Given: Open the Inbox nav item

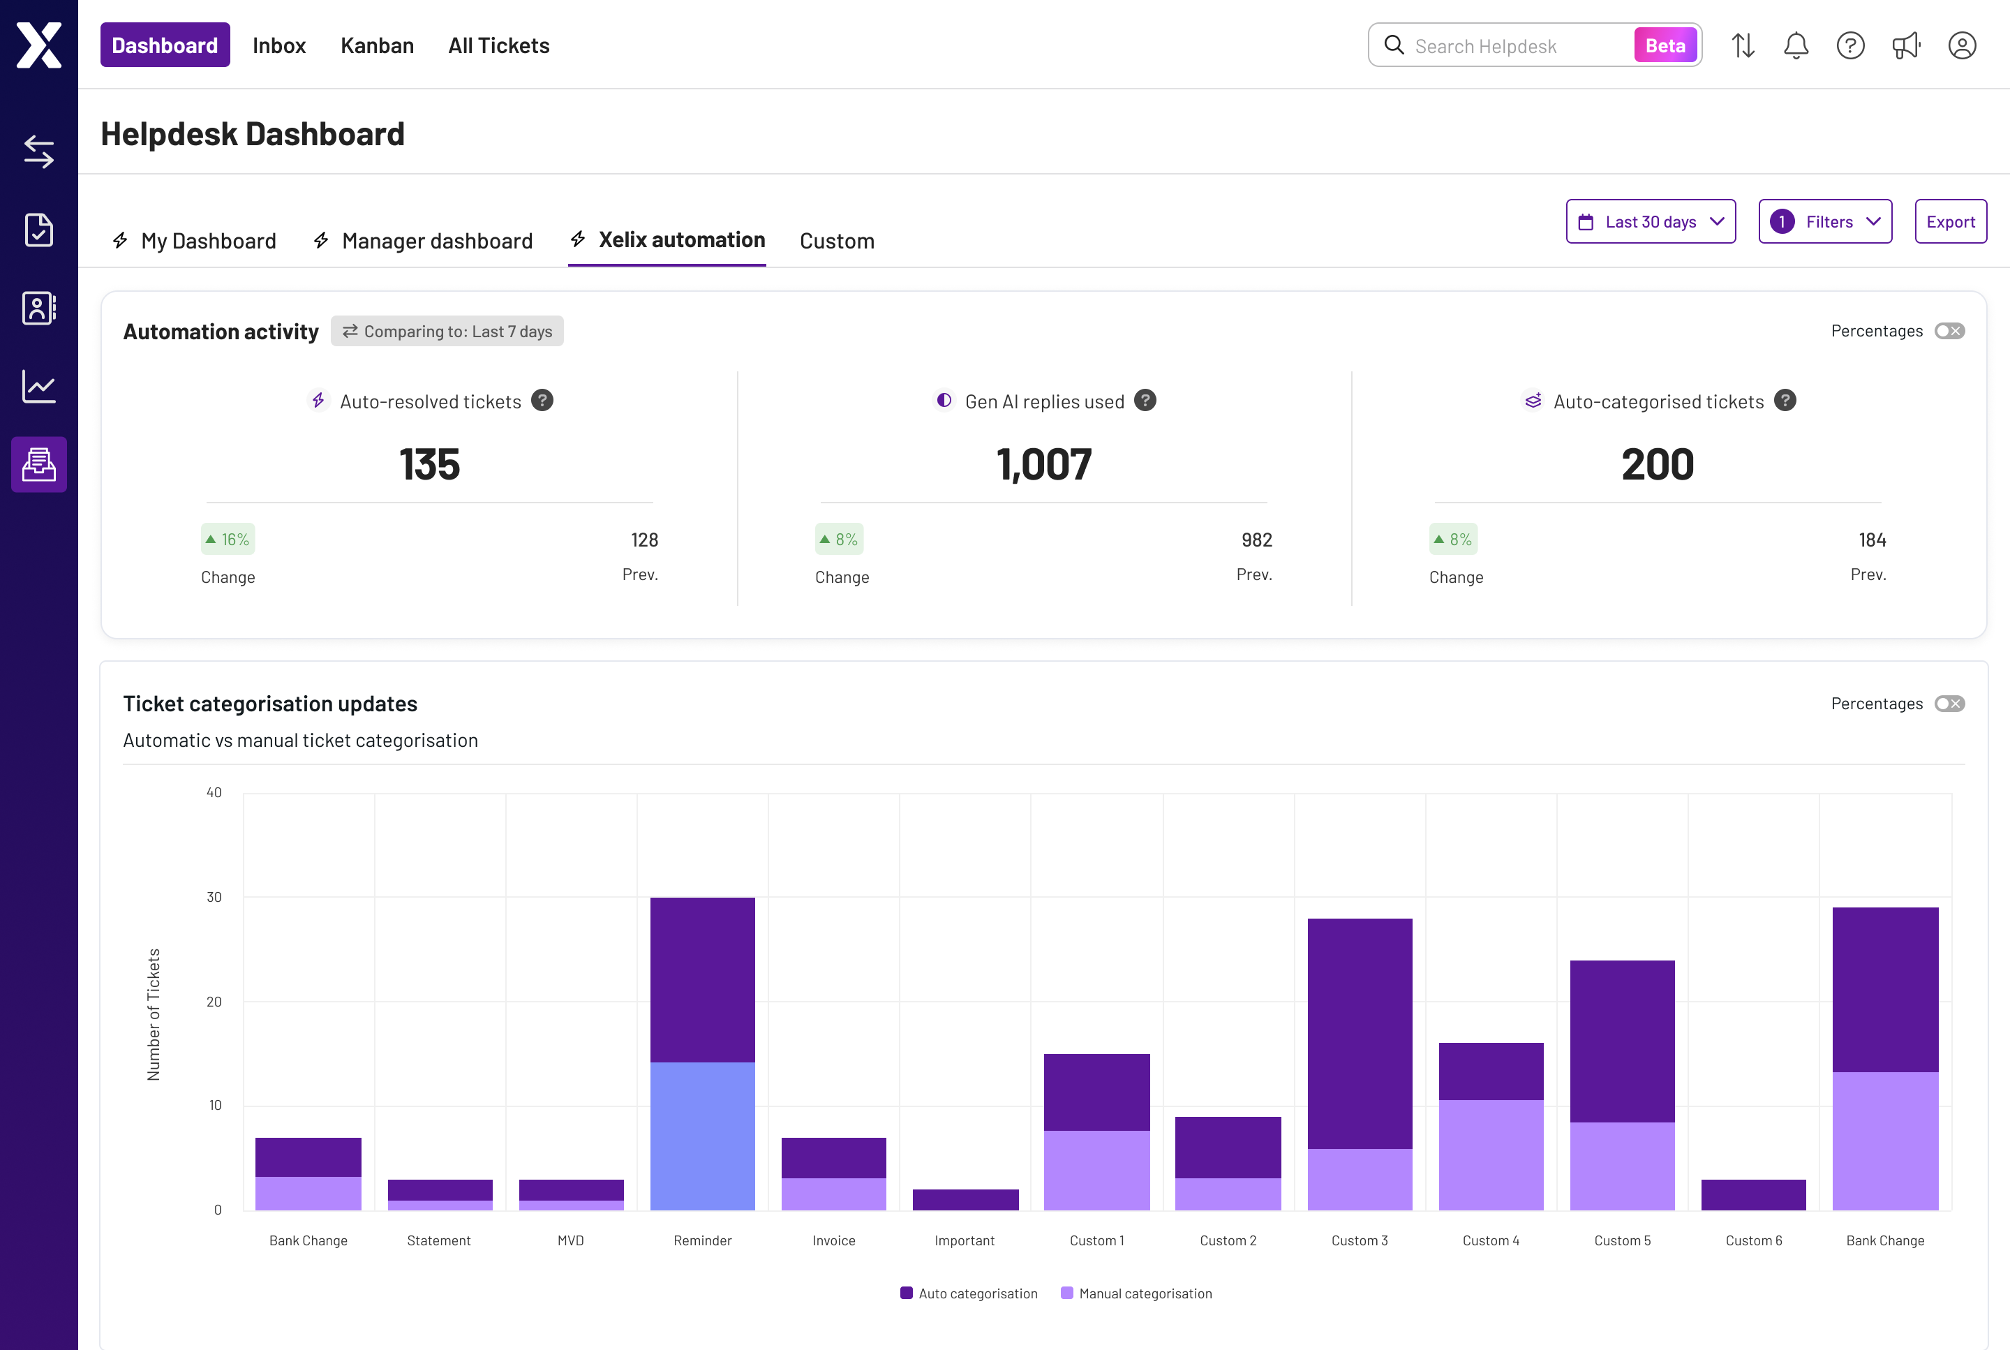Looking at the screenshot, I should (279, 45).
